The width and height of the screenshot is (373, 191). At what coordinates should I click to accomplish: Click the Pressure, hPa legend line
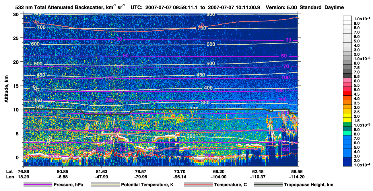38,185
